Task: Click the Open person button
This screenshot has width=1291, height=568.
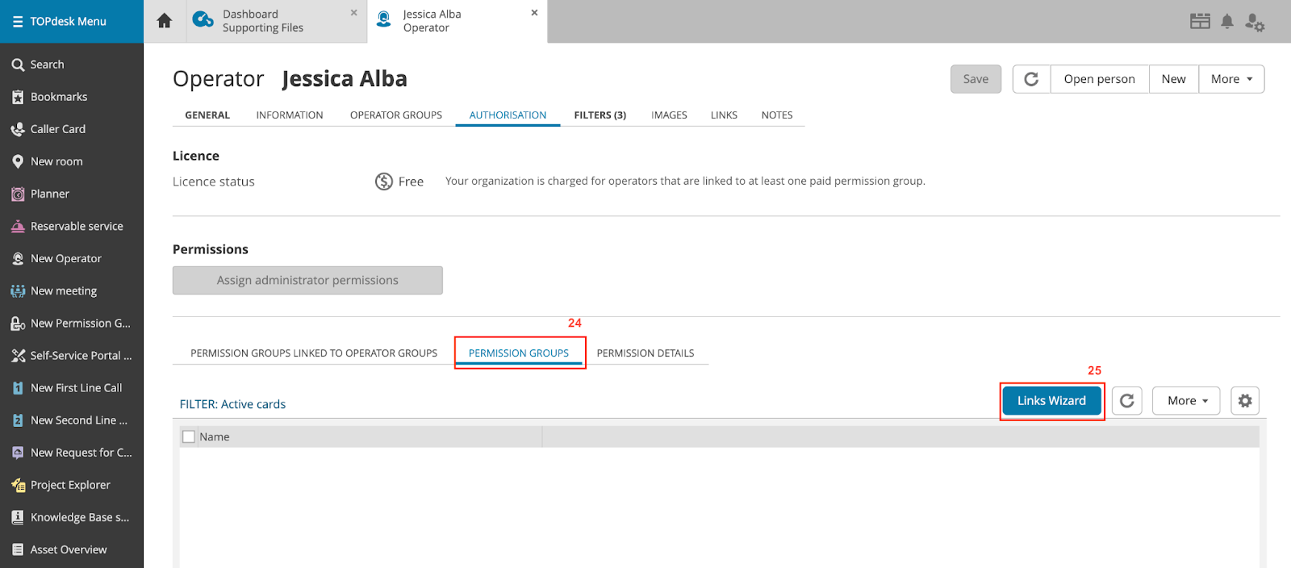Action: coord(1099,79)
